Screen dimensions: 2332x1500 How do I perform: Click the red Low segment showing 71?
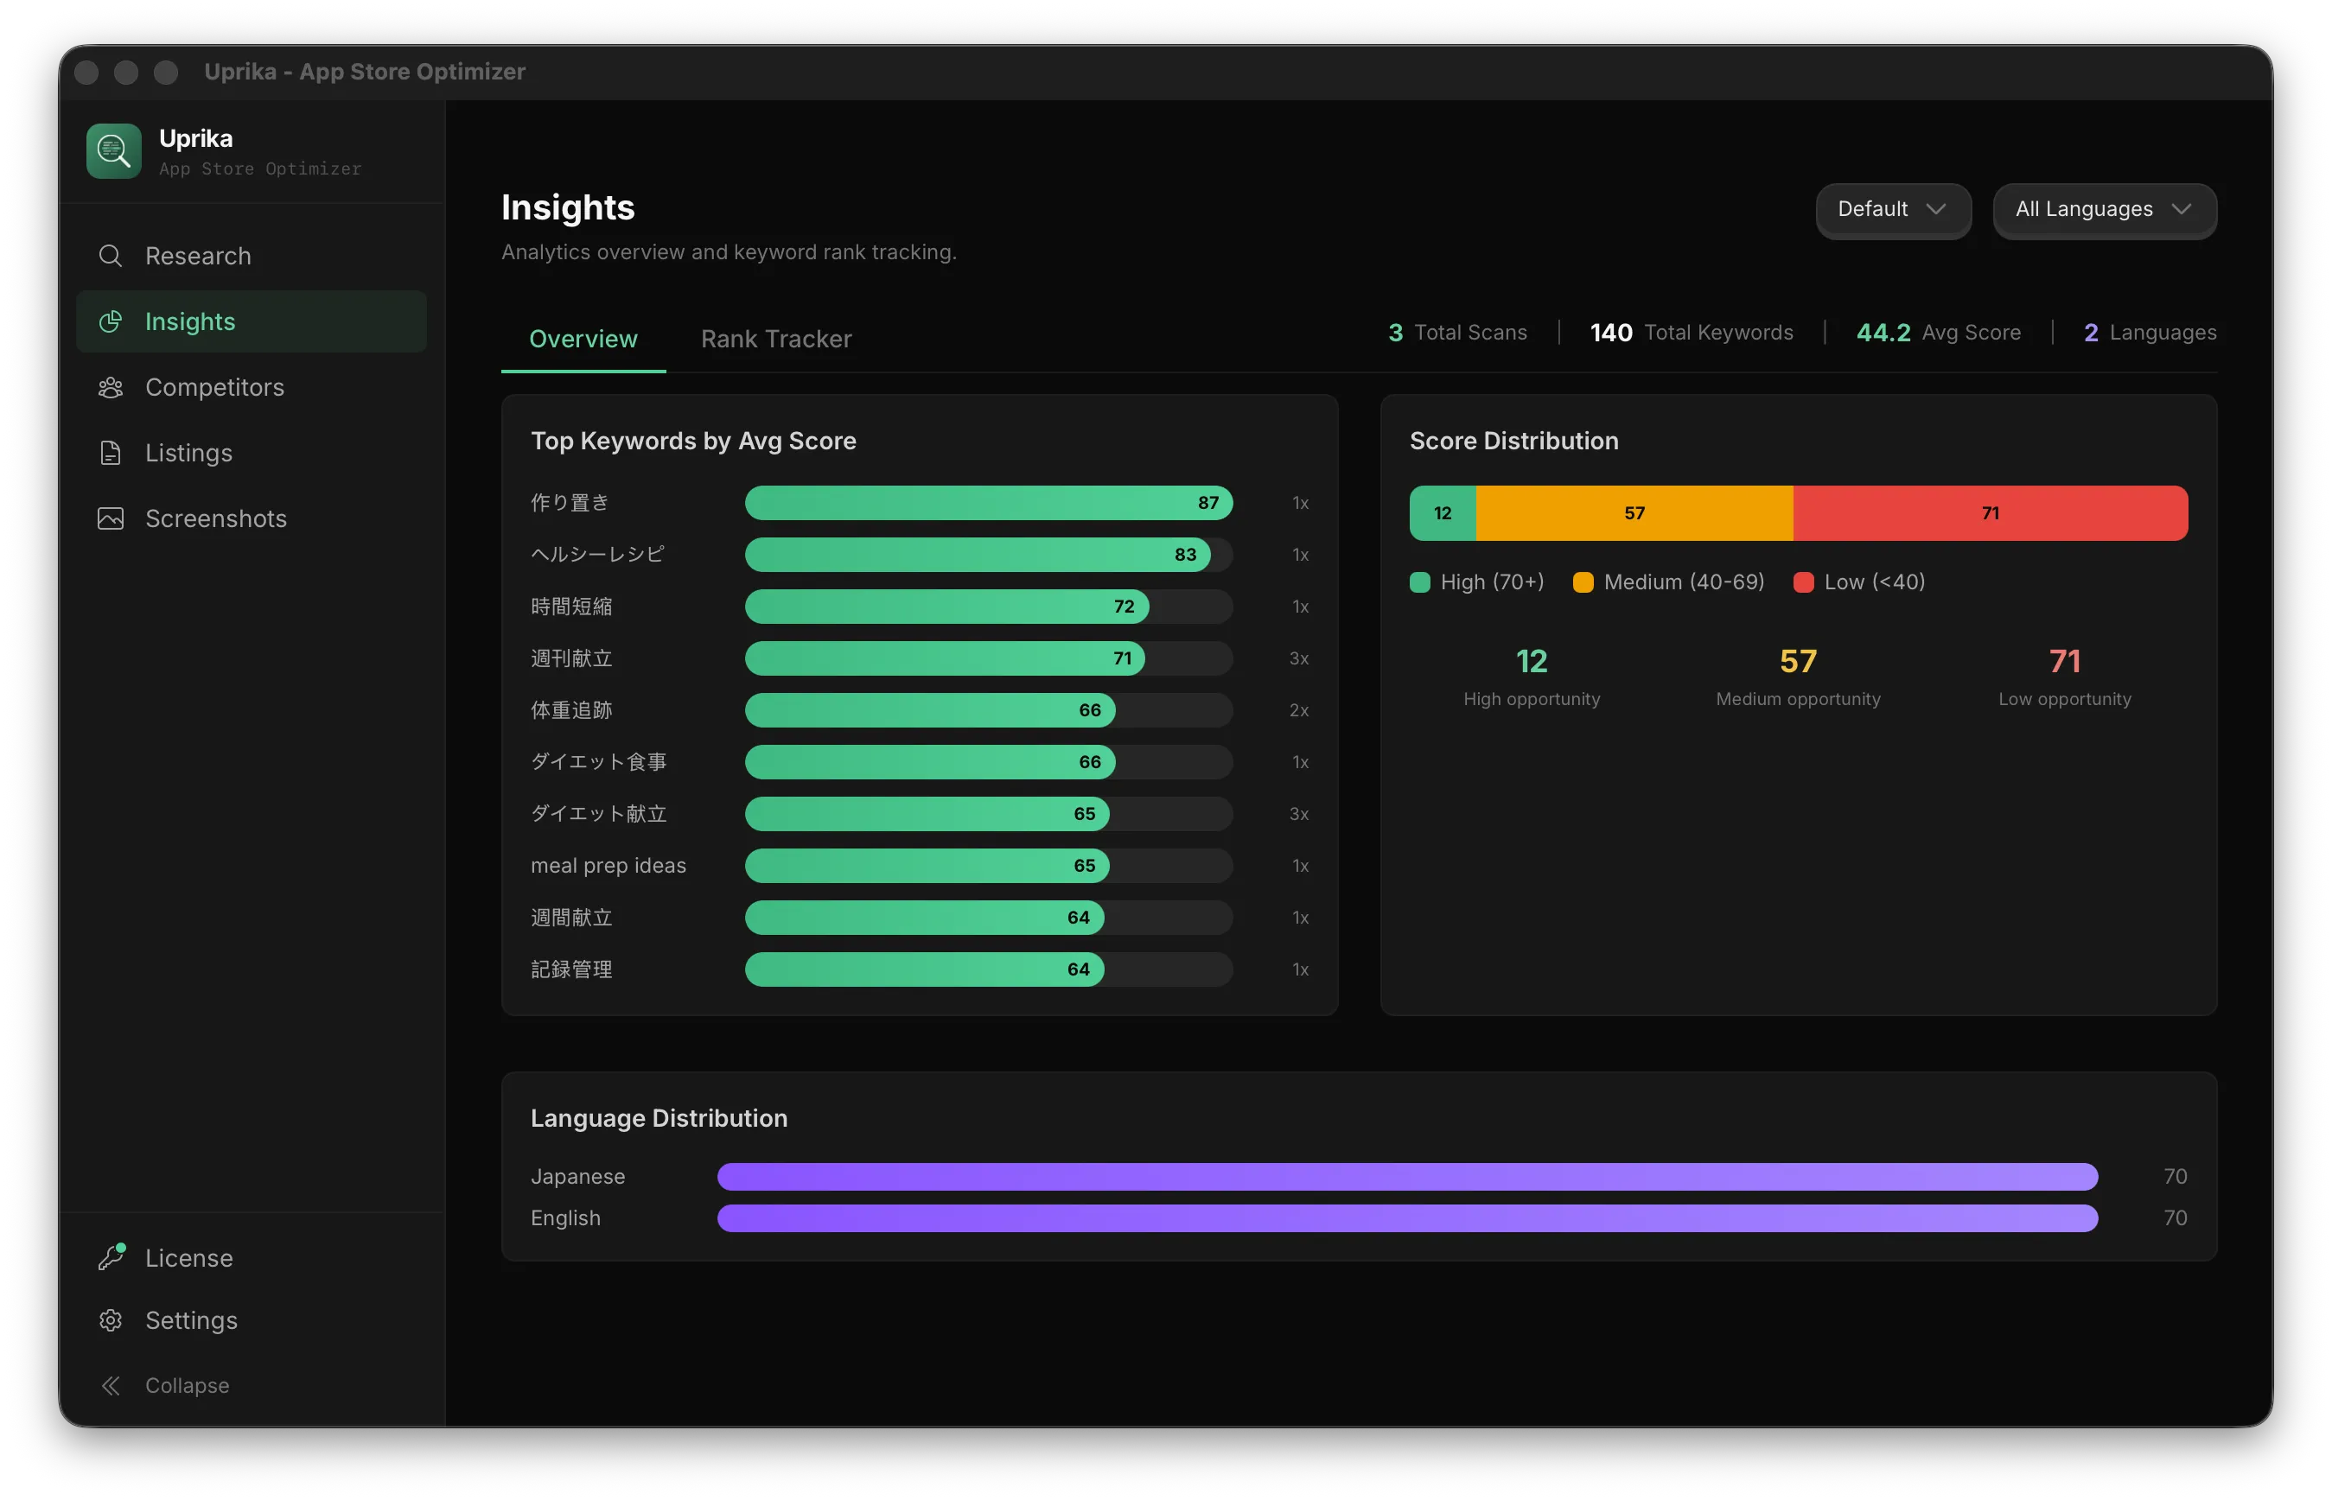(1989, 513)
